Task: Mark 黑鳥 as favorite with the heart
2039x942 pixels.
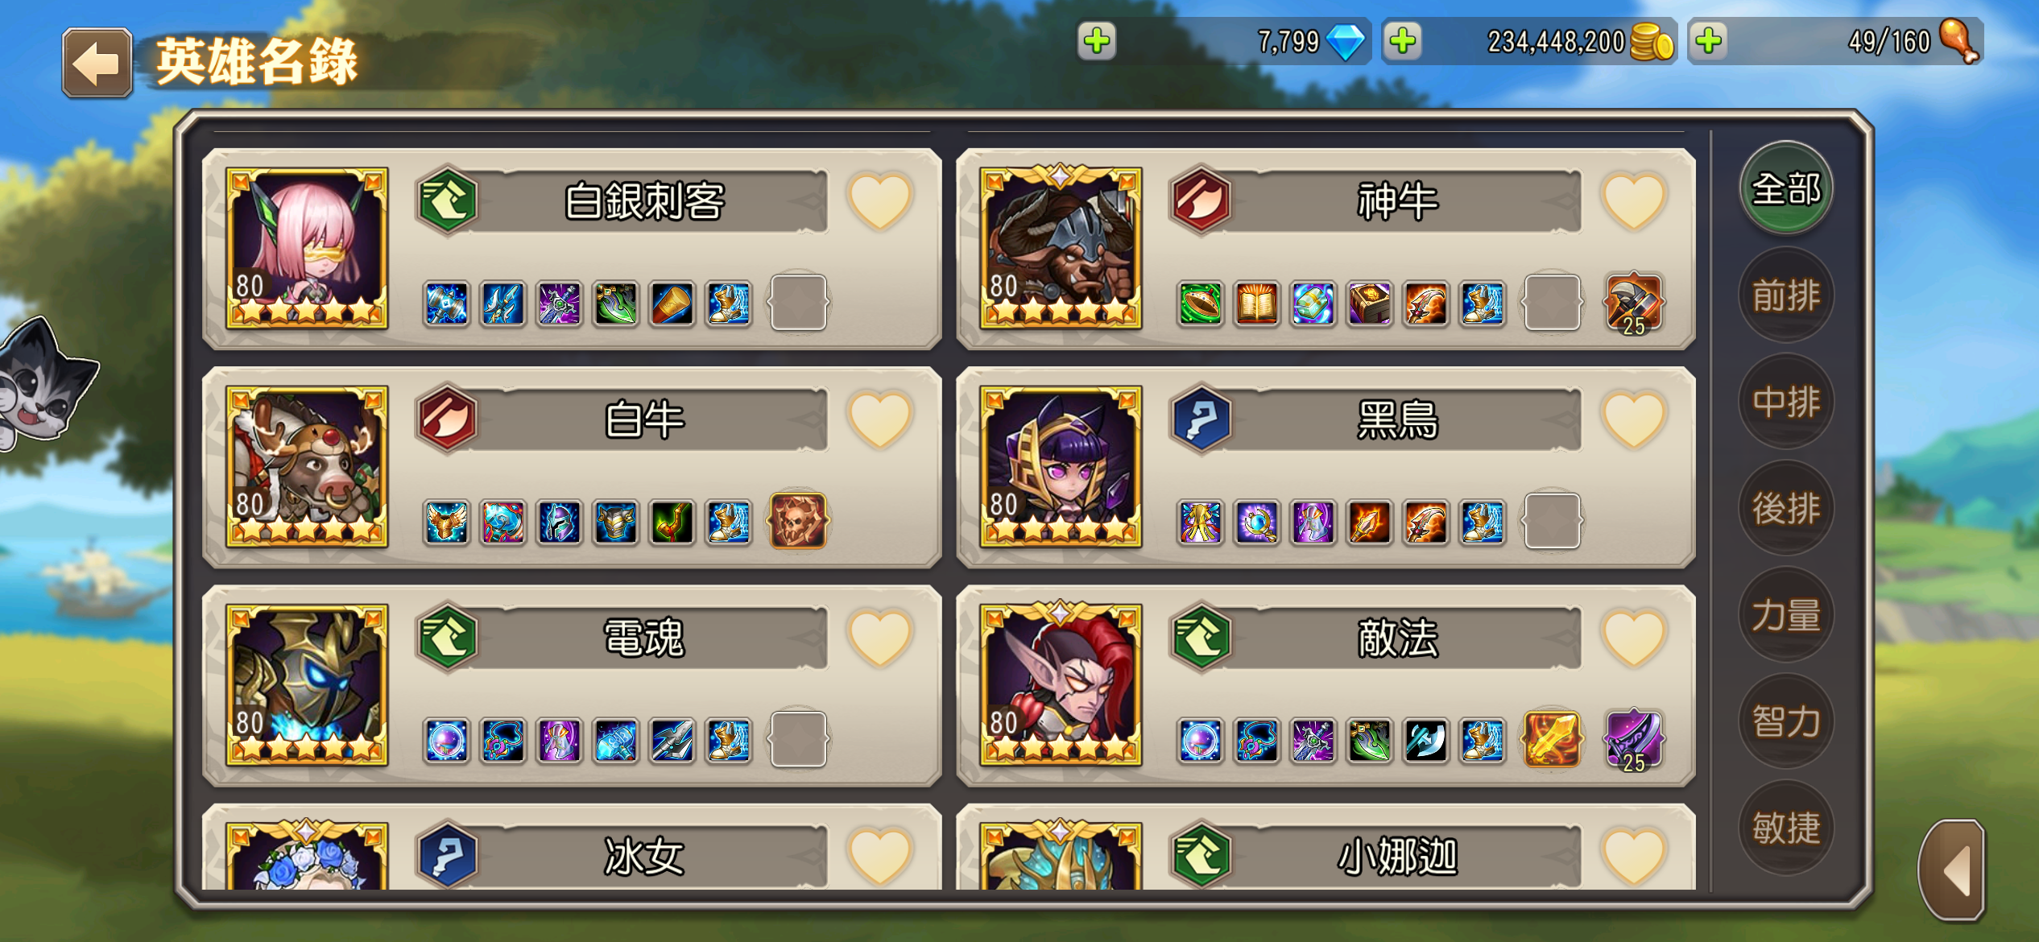Action: pyautogui.click(x=1633, y=419)
